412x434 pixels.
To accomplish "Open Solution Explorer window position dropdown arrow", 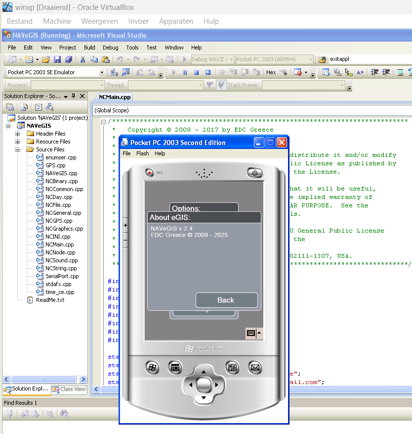I will [x=66, y=96].
